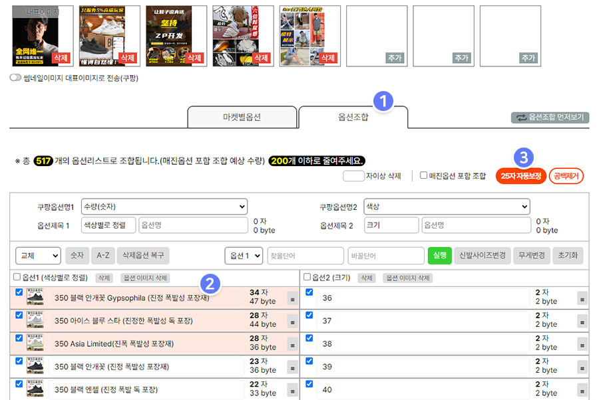Image resolution: width=599 pixels, height=400 pixels.
Task: Toggle 썸네일이미지 대표이미지로 전송 switch
Action: tap(15, 78)
